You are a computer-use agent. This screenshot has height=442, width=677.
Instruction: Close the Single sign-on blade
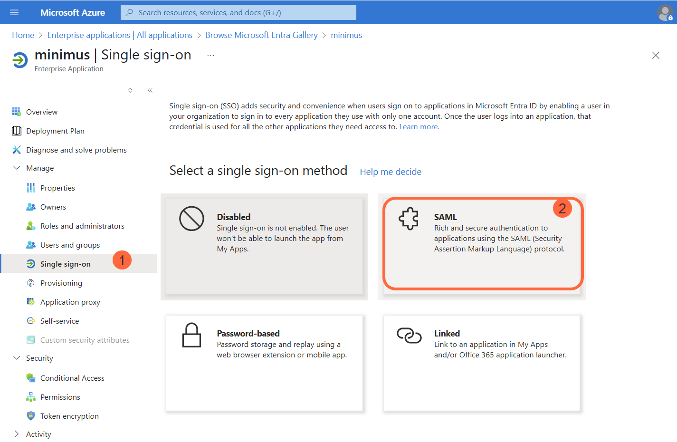click(x=656, y=55)
